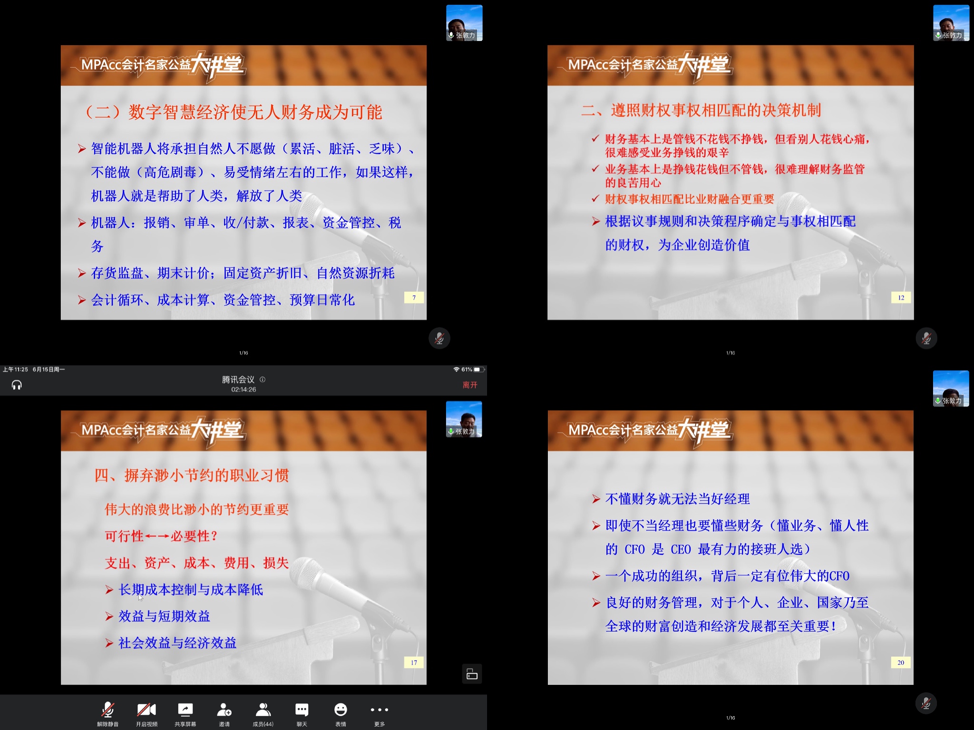Tap muted mic indicator on top-left screenshot
This screenshot has height=730, width=974.
439,338
